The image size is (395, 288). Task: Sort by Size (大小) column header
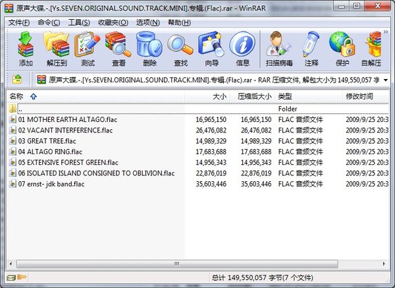207,96
